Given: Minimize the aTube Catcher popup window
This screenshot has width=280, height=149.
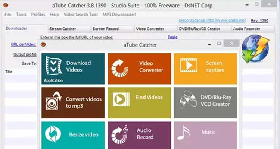Looking at the screenshot, I should click(209, 44).
